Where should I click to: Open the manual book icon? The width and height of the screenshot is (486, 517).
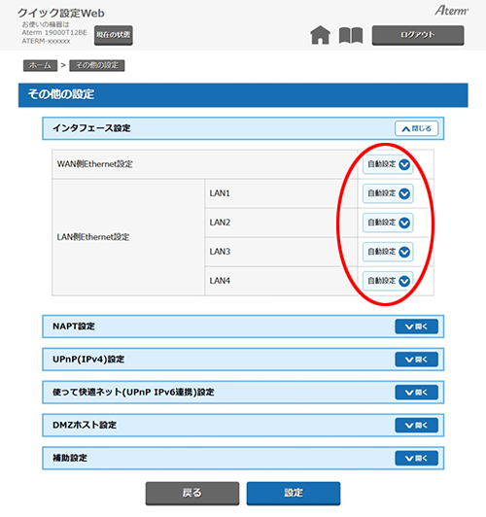point(351,35)
